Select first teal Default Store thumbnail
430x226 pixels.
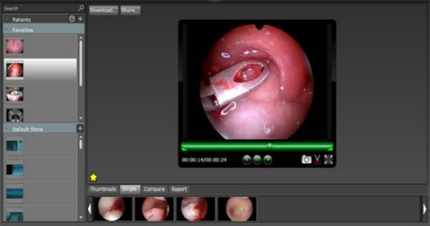tap(15, 146)
